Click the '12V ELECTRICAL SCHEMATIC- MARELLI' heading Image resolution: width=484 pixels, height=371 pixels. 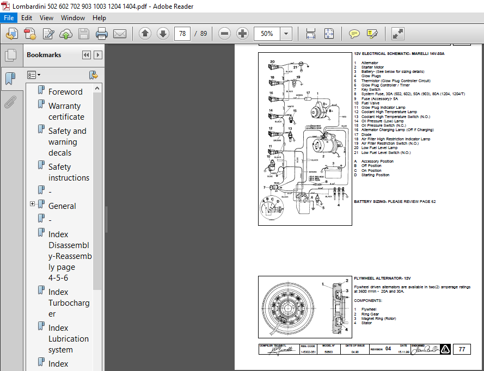tap(399, 54)
